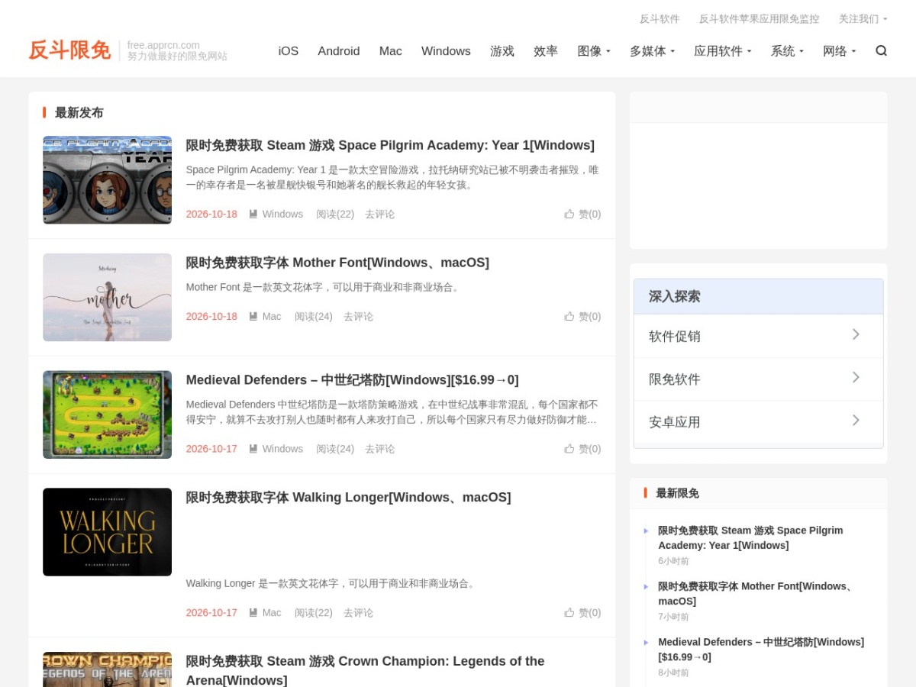916x687 pixels.
Task: Open the 效率 nav item
Action: pos(546,51)
